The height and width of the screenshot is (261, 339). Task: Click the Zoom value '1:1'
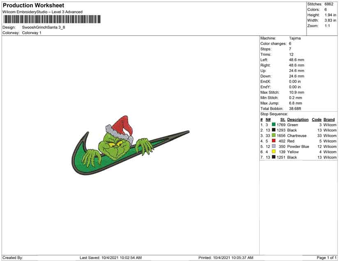[327, 26]
